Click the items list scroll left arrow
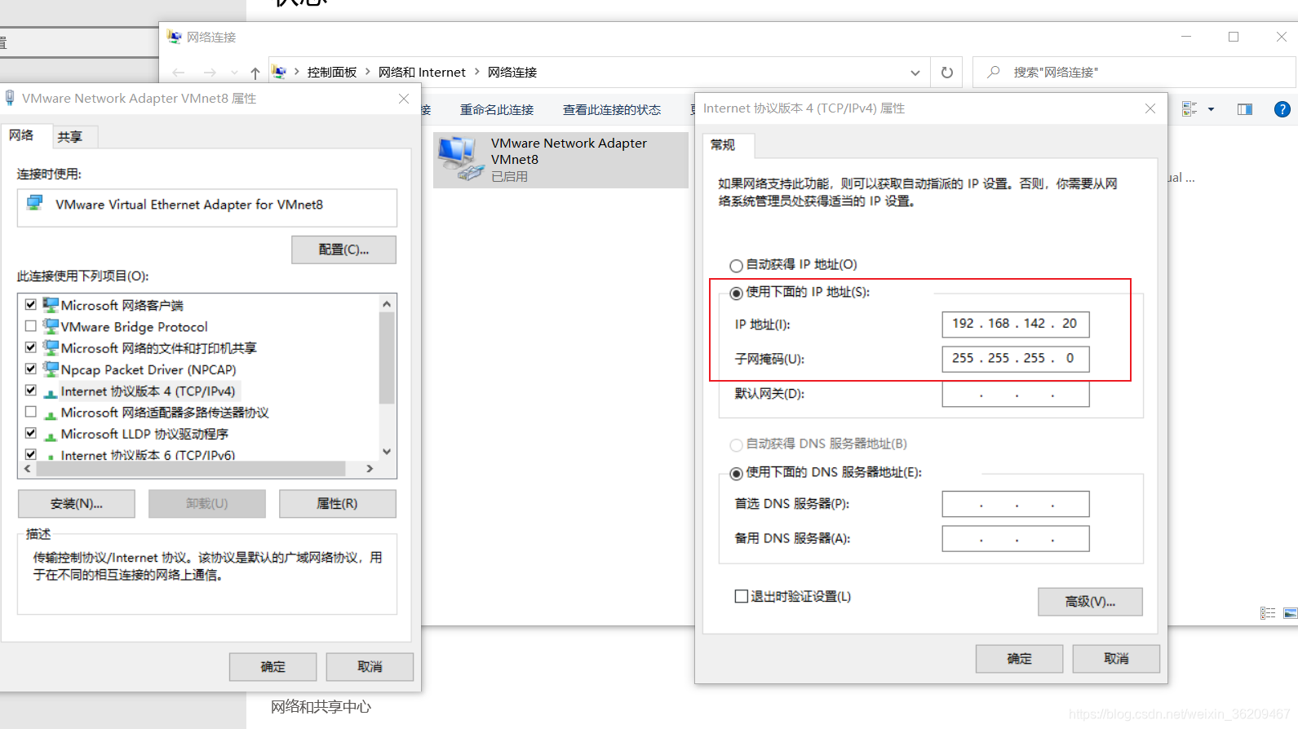The height and width of the screenshot is (729, 1298). [x=28, y=469]
